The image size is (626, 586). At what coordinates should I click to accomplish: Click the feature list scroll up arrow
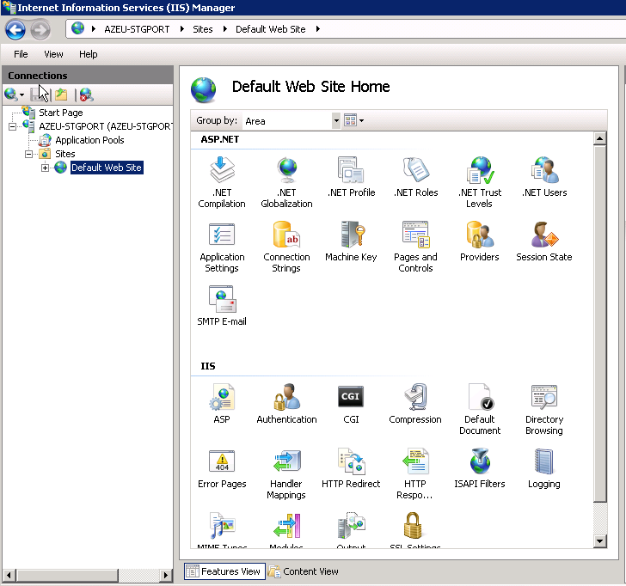click(599, 138)
